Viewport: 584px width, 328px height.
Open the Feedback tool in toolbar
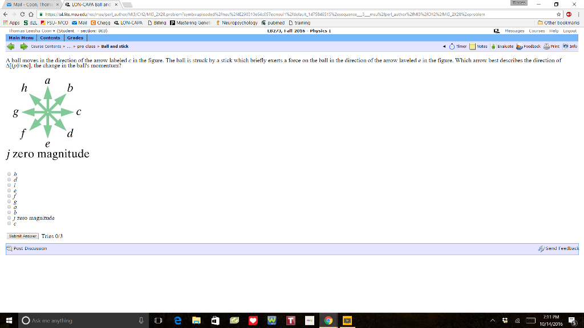click(528, 47)
